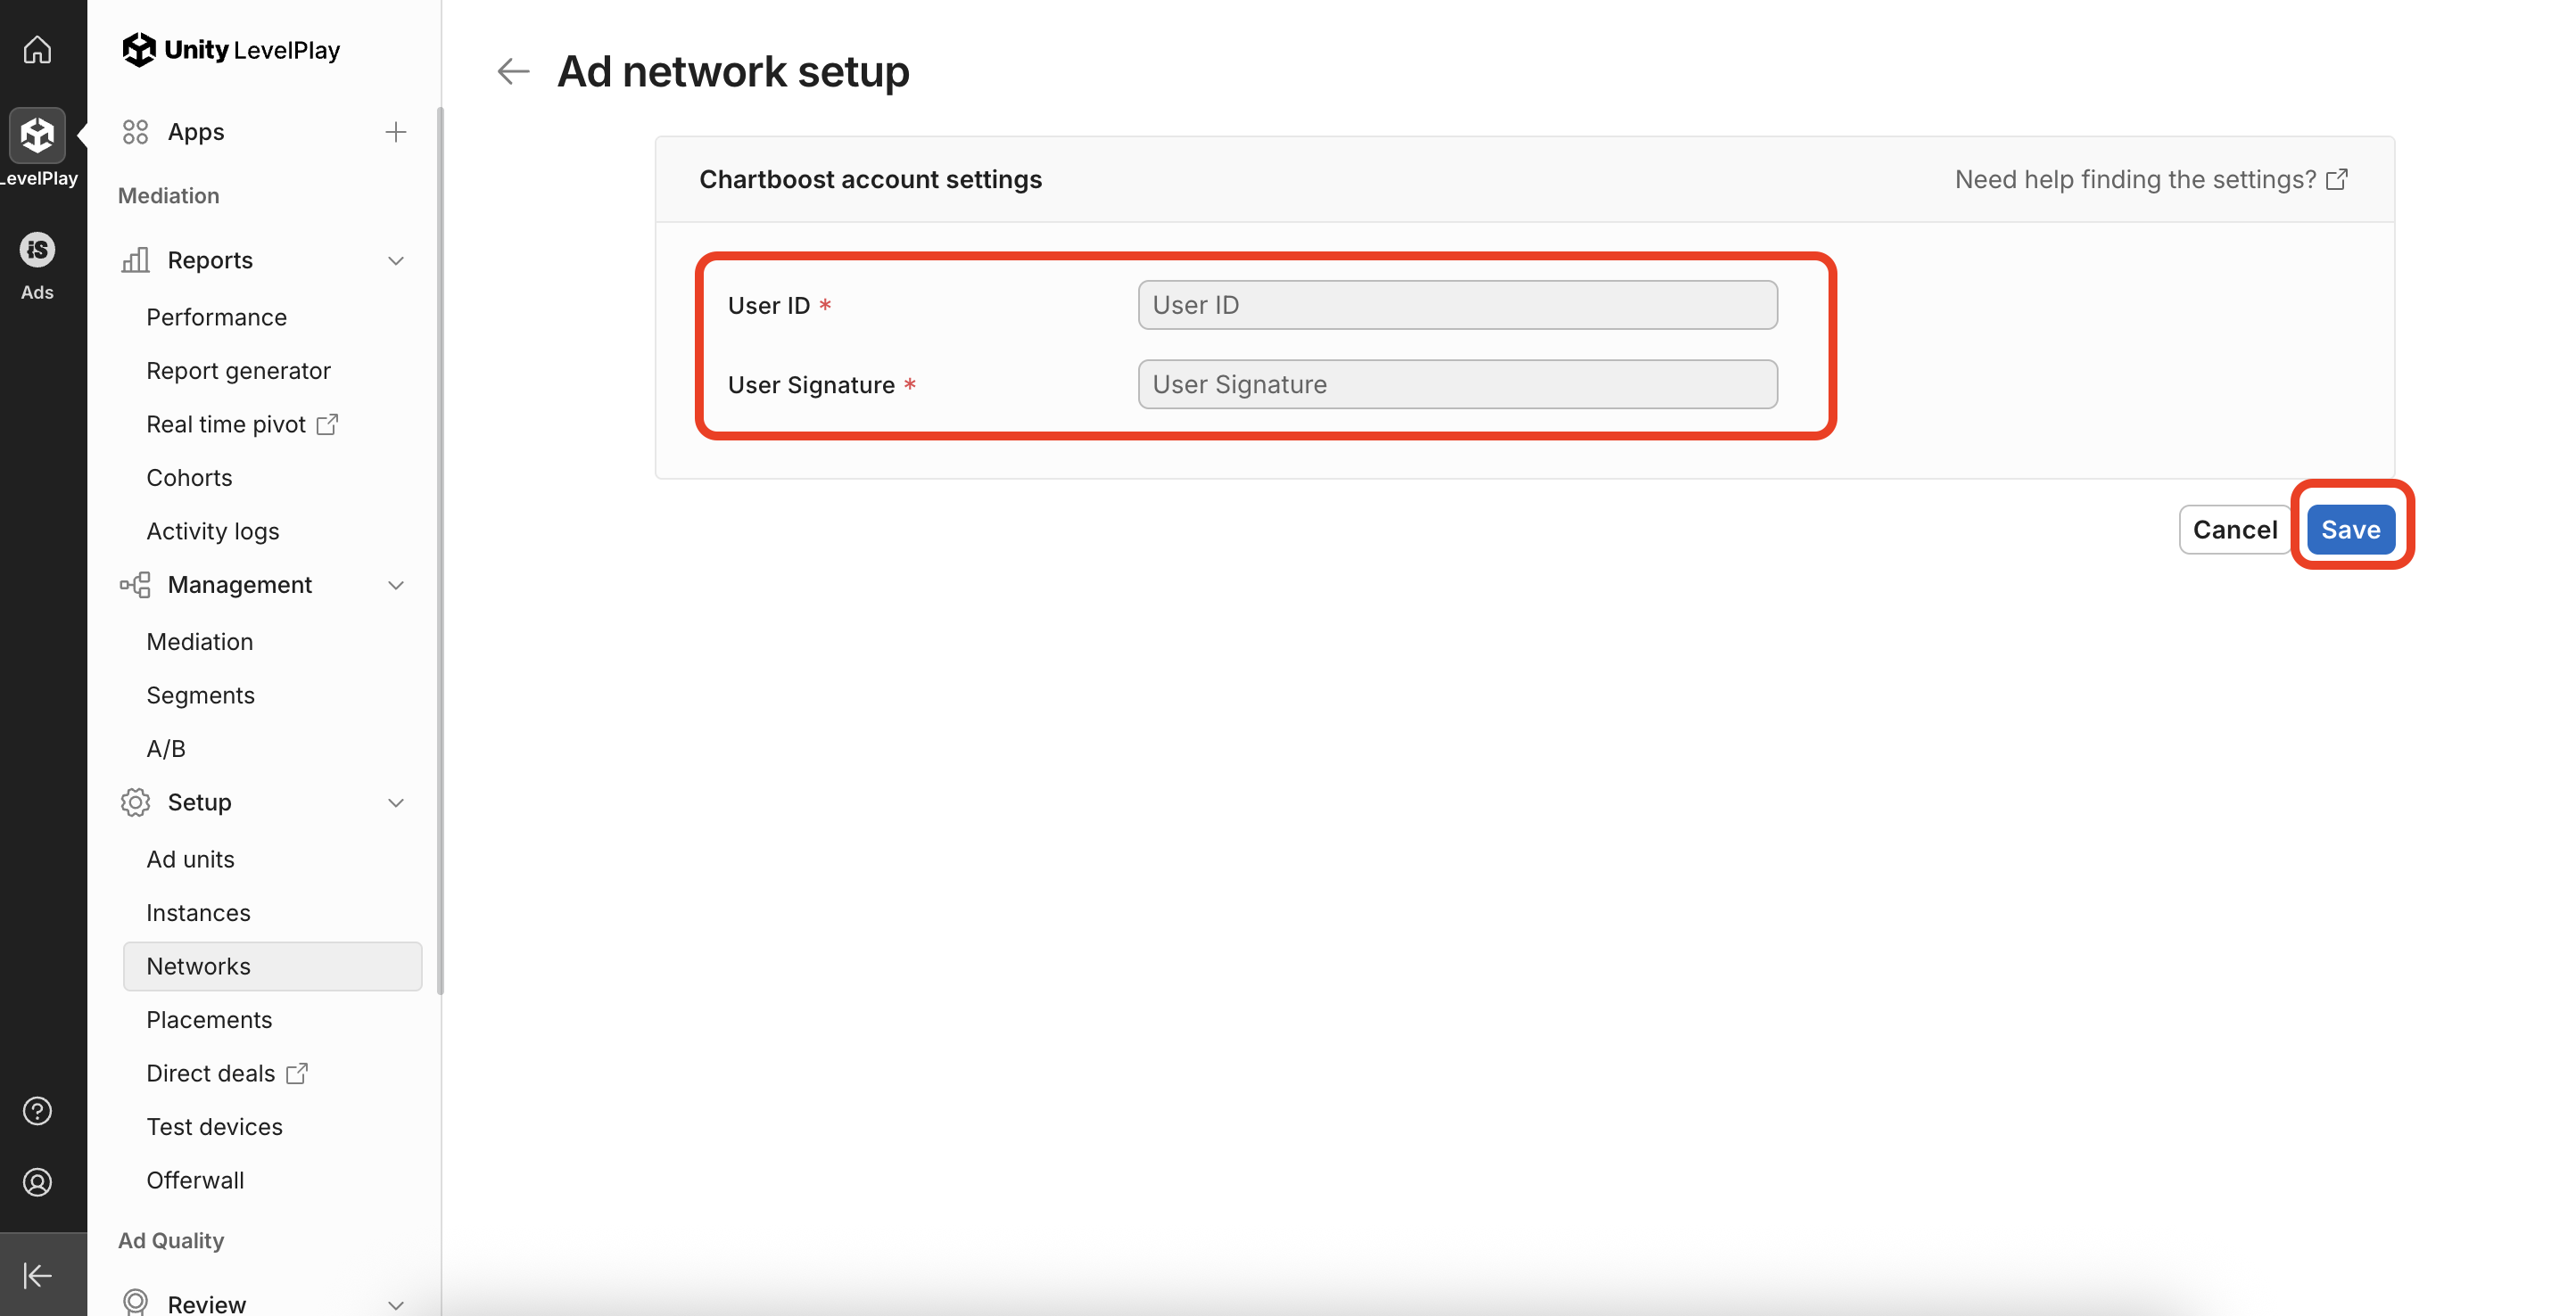Open Placements from the sidebar
The height and width of the screenshot is (1316, 2576).
pyautogui.click(x=209, y=1019)
